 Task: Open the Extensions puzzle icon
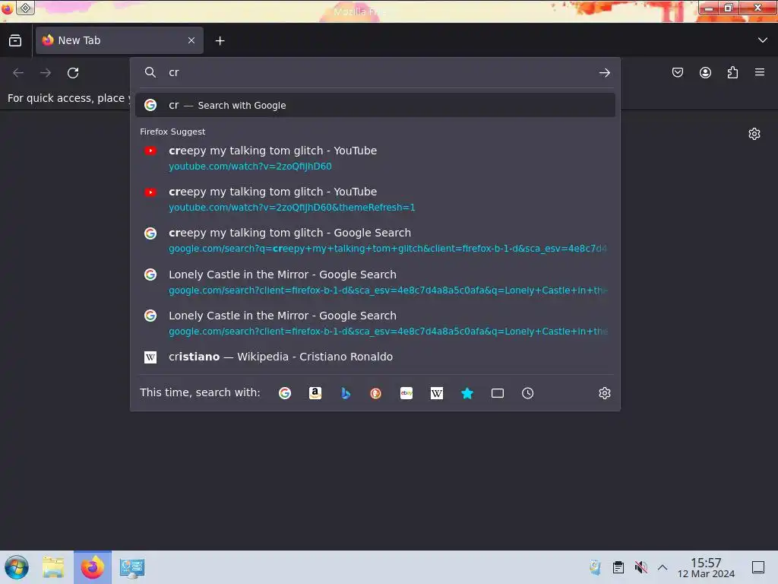click(732, 72)
